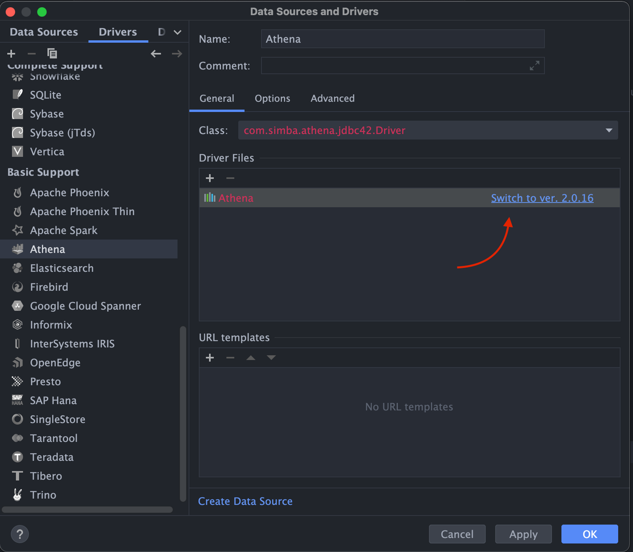The width and height of the screenshot is (633, 552).
Task: Select Athena in Driver Files list
Action: pyautogui.click(x=409, y=198)
